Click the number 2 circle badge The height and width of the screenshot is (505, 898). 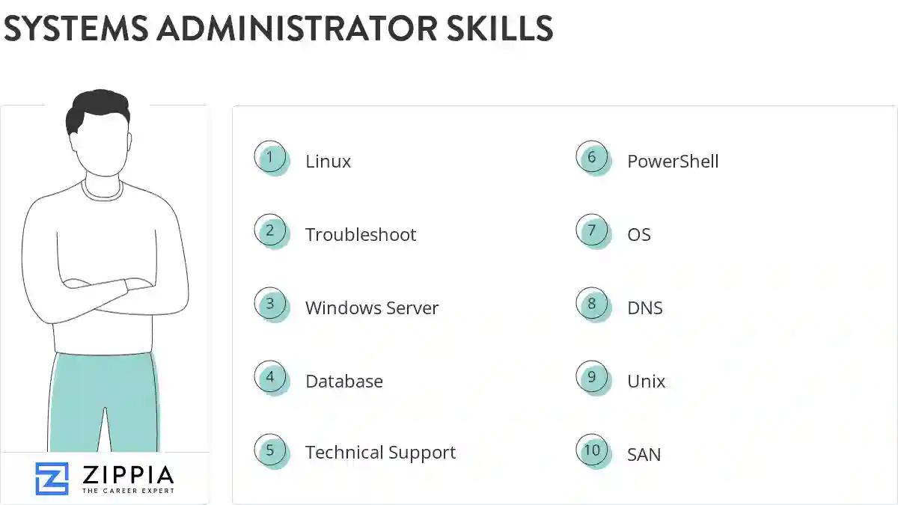270,231
